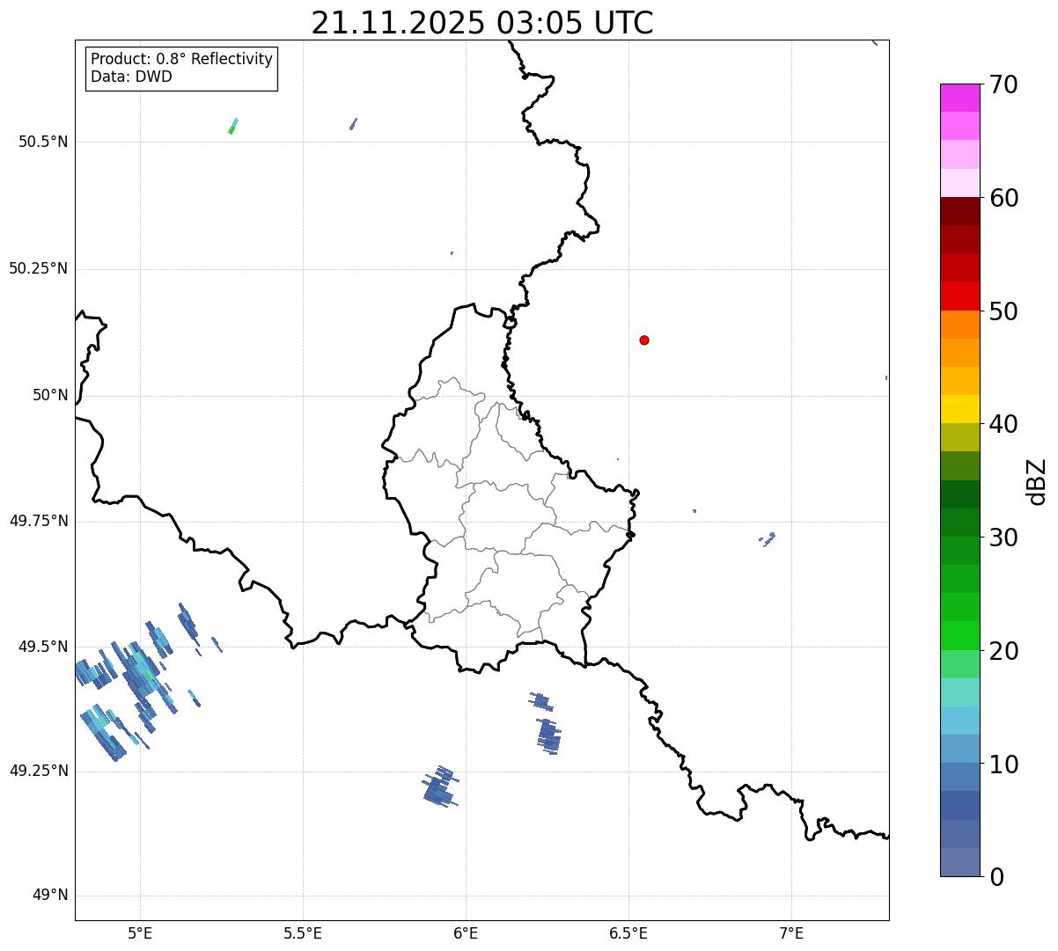Click the yellow colorbar swatch just above 40
This screenshot has width=1058, height=951.
click(959, 409)
